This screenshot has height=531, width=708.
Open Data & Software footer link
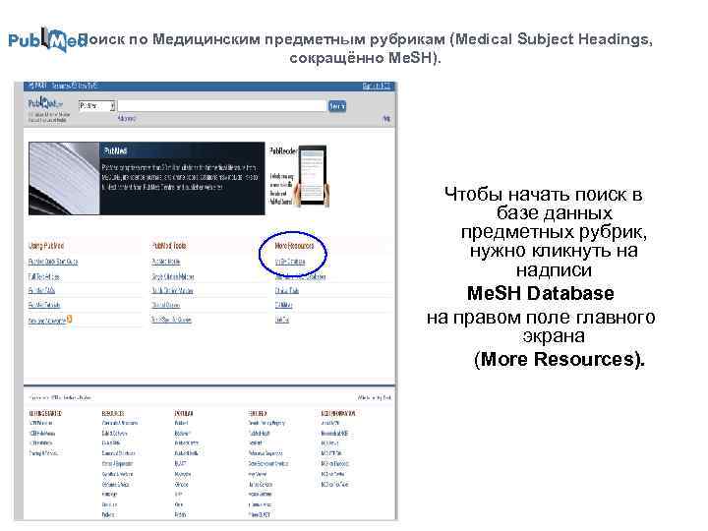point(115,433)
